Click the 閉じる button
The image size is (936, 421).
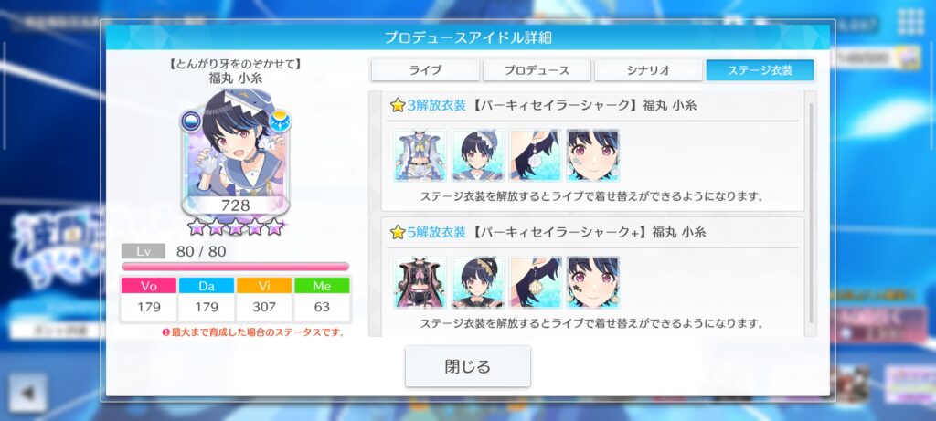point(467,366)
